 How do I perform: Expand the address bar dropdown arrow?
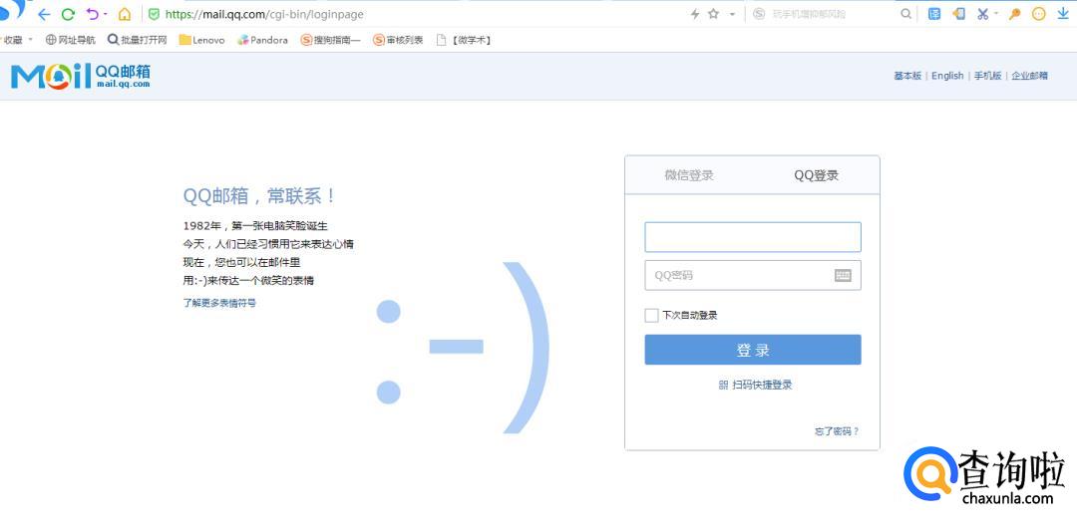point(732,14)
